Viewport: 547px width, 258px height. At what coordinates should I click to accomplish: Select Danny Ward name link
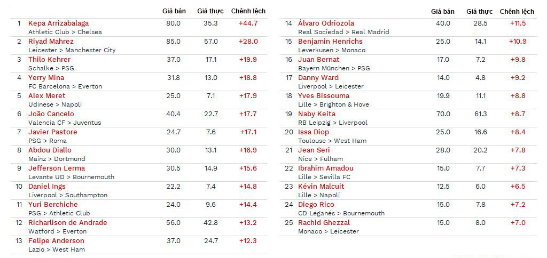coord(318,78)
